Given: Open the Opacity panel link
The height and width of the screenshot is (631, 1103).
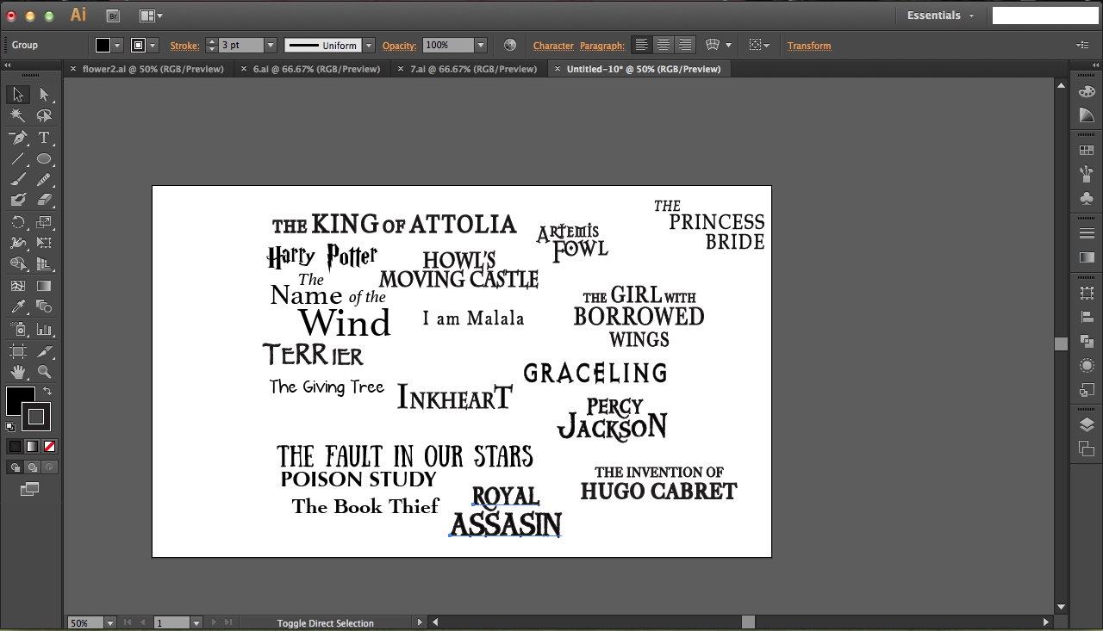Looking at the screenshot, I should click(x=399, y=46).
